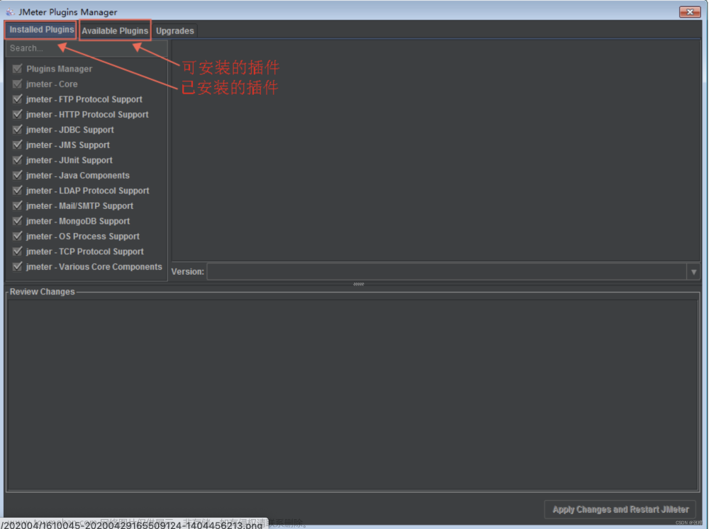Select 'jmeter - Mail/SMTP Support' label
Image resolution: width=709 pixels, height=529 pixels.
tap(79, 206)
